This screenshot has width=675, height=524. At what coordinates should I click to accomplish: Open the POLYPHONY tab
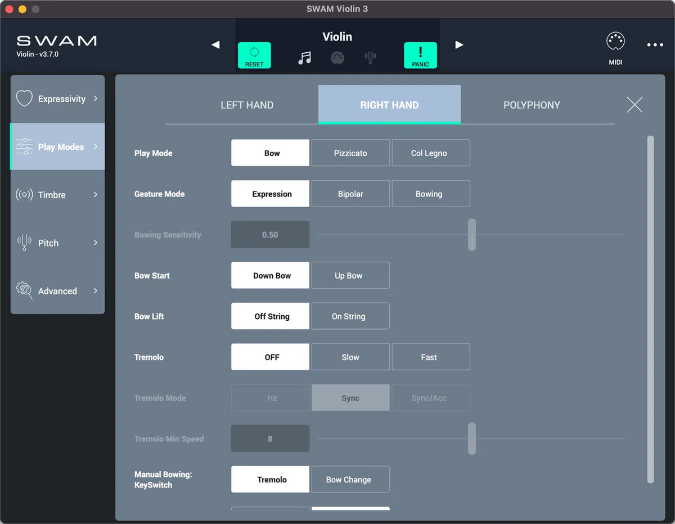point(532,104)
